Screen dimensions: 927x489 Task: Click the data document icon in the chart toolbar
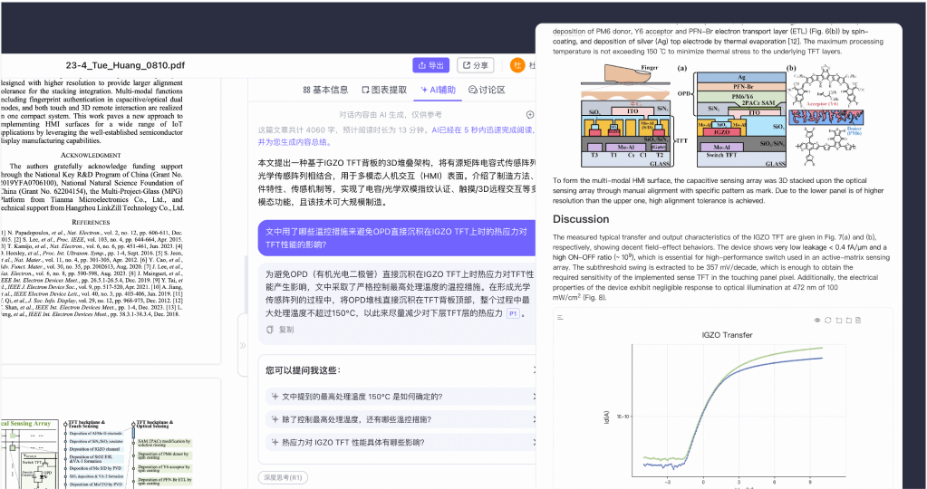click(x=858, y=320)
